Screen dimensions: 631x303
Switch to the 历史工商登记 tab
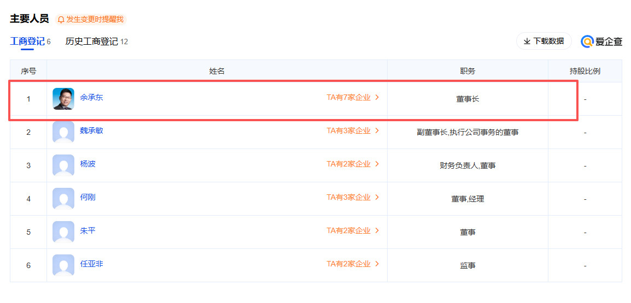point(92,41)
